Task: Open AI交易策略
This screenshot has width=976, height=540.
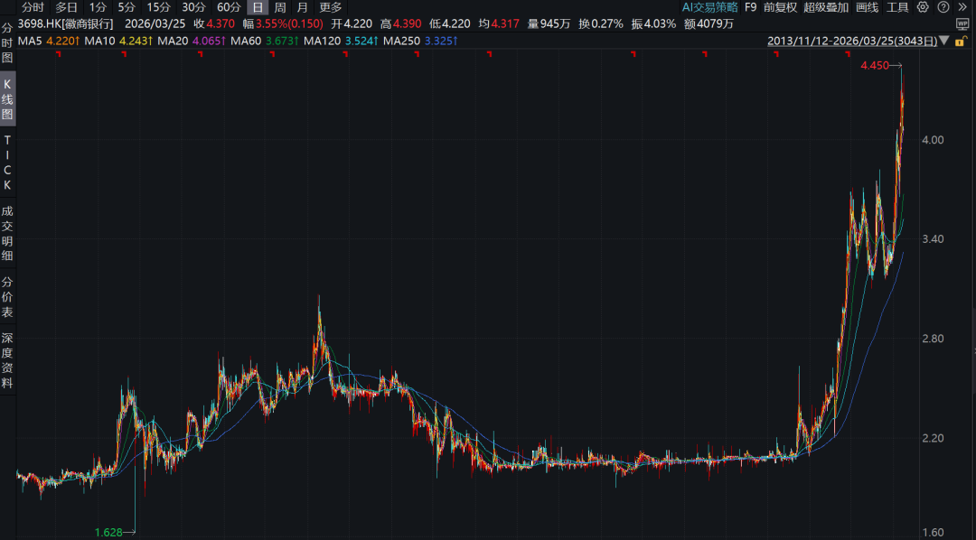Action: coord(709,7)
